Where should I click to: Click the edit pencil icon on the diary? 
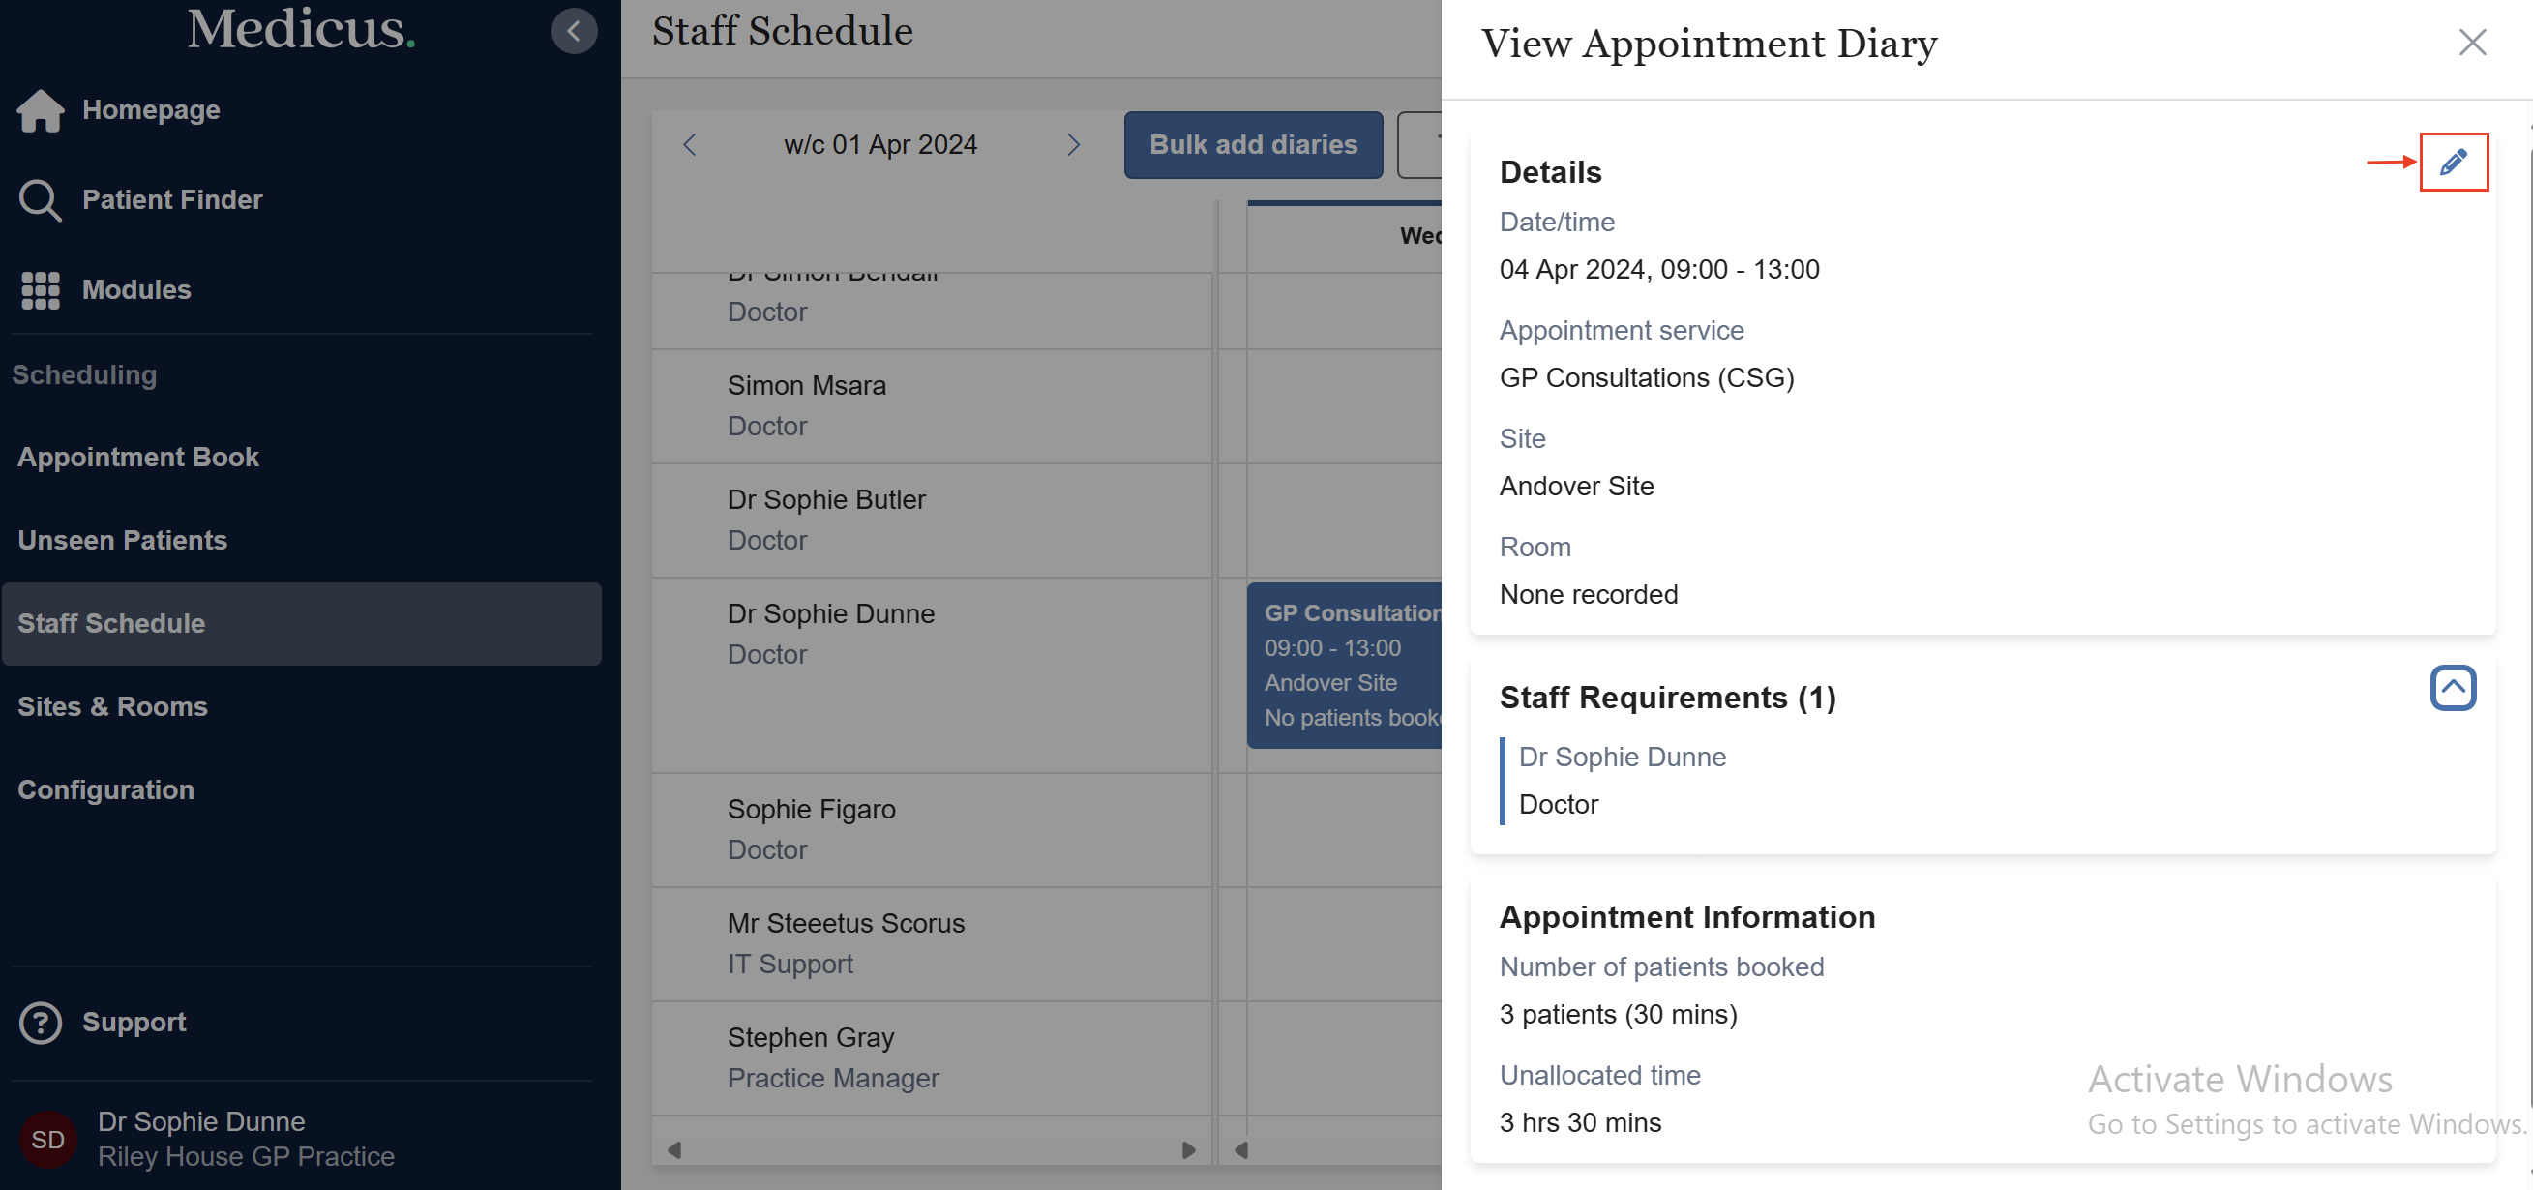point(2455,162)
